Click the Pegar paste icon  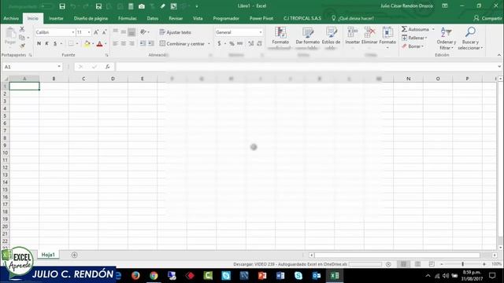click(10, 33)
